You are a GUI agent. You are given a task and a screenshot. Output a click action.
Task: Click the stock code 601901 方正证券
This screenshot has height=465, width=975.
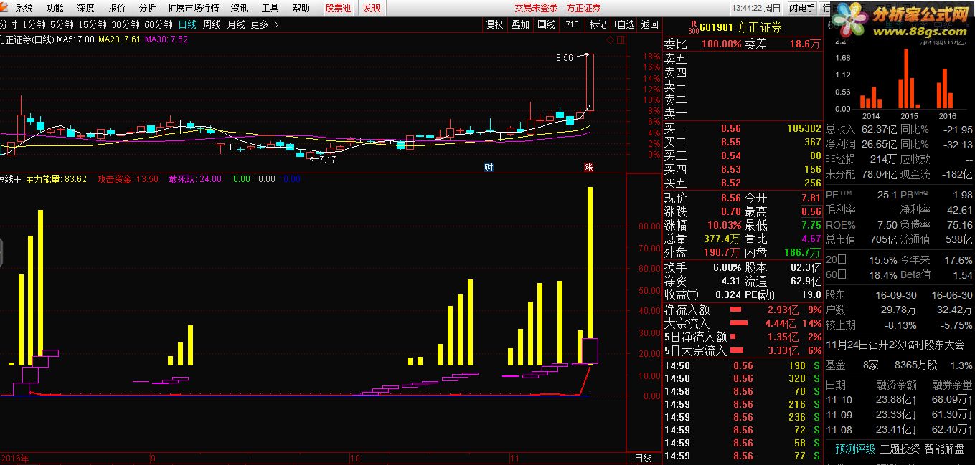[x=742, y=28]
